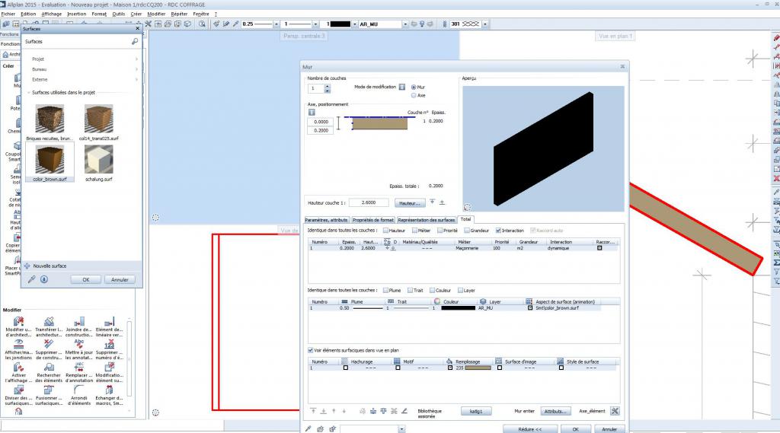Click the Modifier éléments d'architecture tool
This screenshot has width=780, height=433.
point(18,326)
